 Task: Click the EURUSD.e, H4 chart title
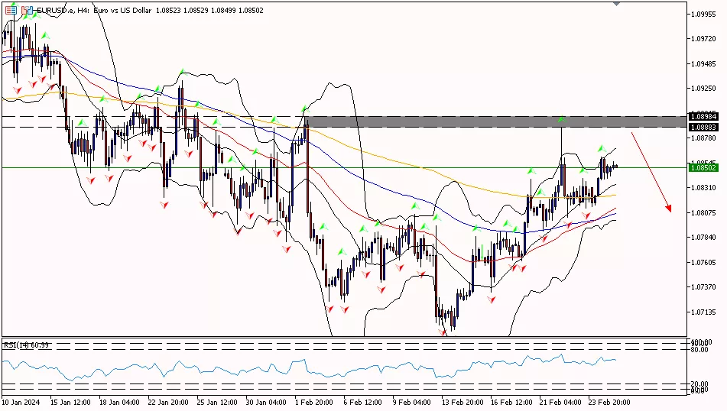click(65, 11)
